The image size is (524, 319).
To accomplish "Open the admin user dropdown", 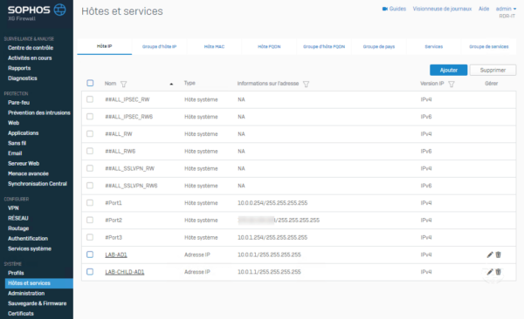I will (x=506, y=9).
